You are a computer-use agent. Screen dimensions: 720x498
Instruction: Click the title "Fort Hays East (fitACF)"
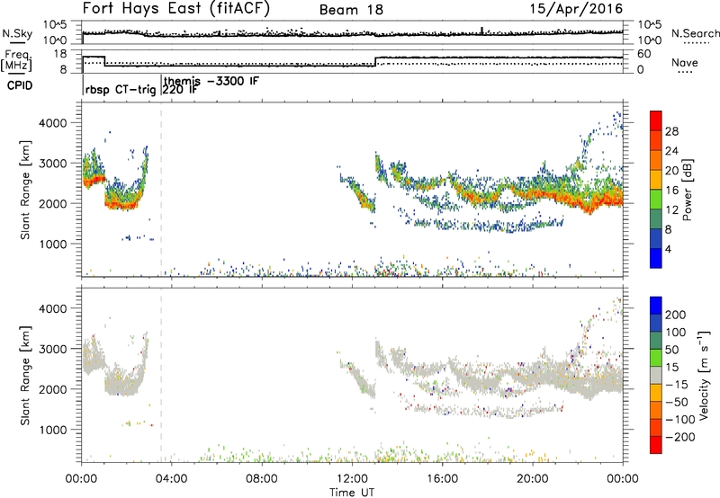click(x=176, y=8)
